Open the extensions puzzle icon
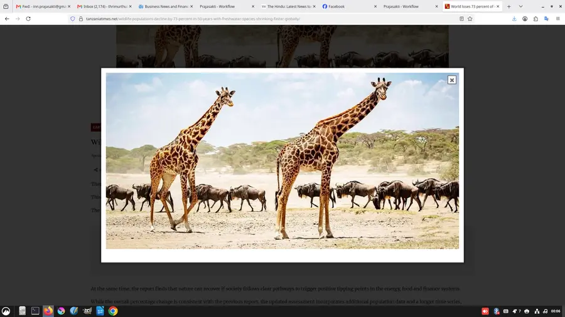 [536, 19]
